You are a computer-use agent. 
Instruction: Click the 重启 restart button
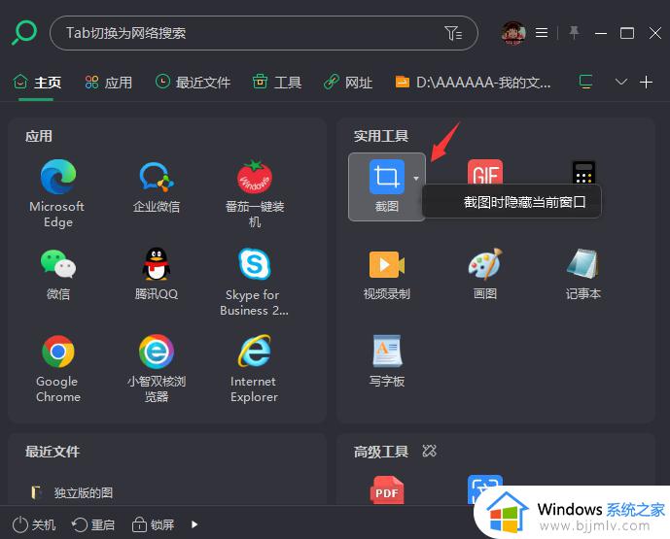(92, 524)
